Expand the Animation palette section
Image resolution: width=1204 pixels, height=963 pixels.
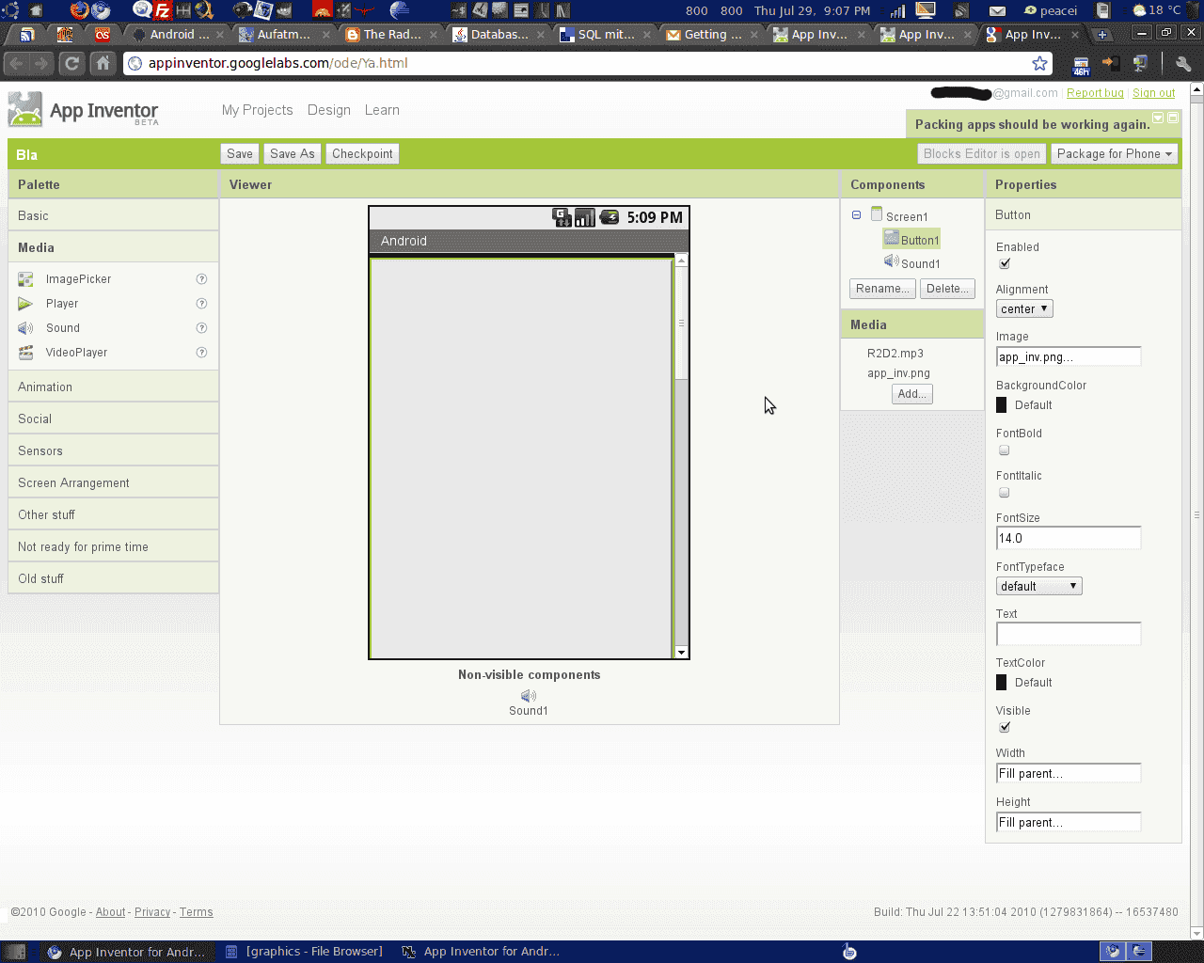[113, 387]
